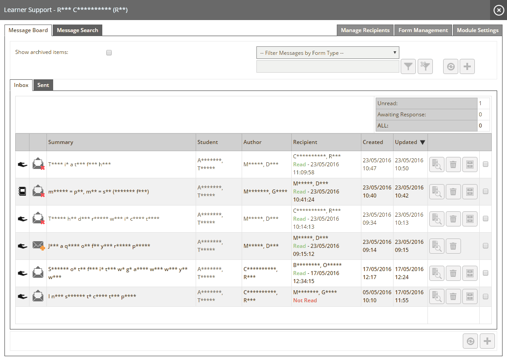Switch to the Message Search tab
The height and width of the screenshot is (362, 507).
point(77,30)
